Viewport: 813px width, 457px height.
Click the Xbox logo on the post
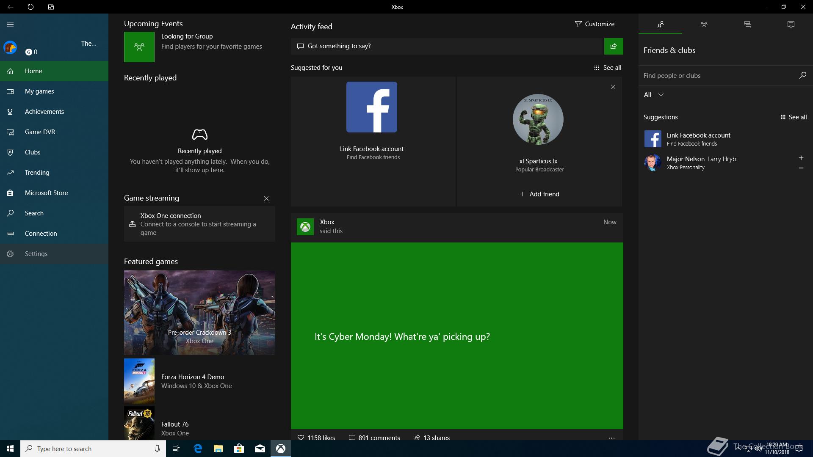click(305, 227)
